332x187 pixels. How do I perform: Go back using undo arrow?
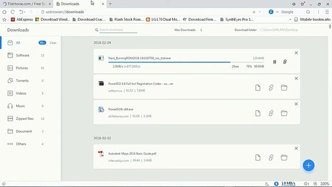point(21,12)
